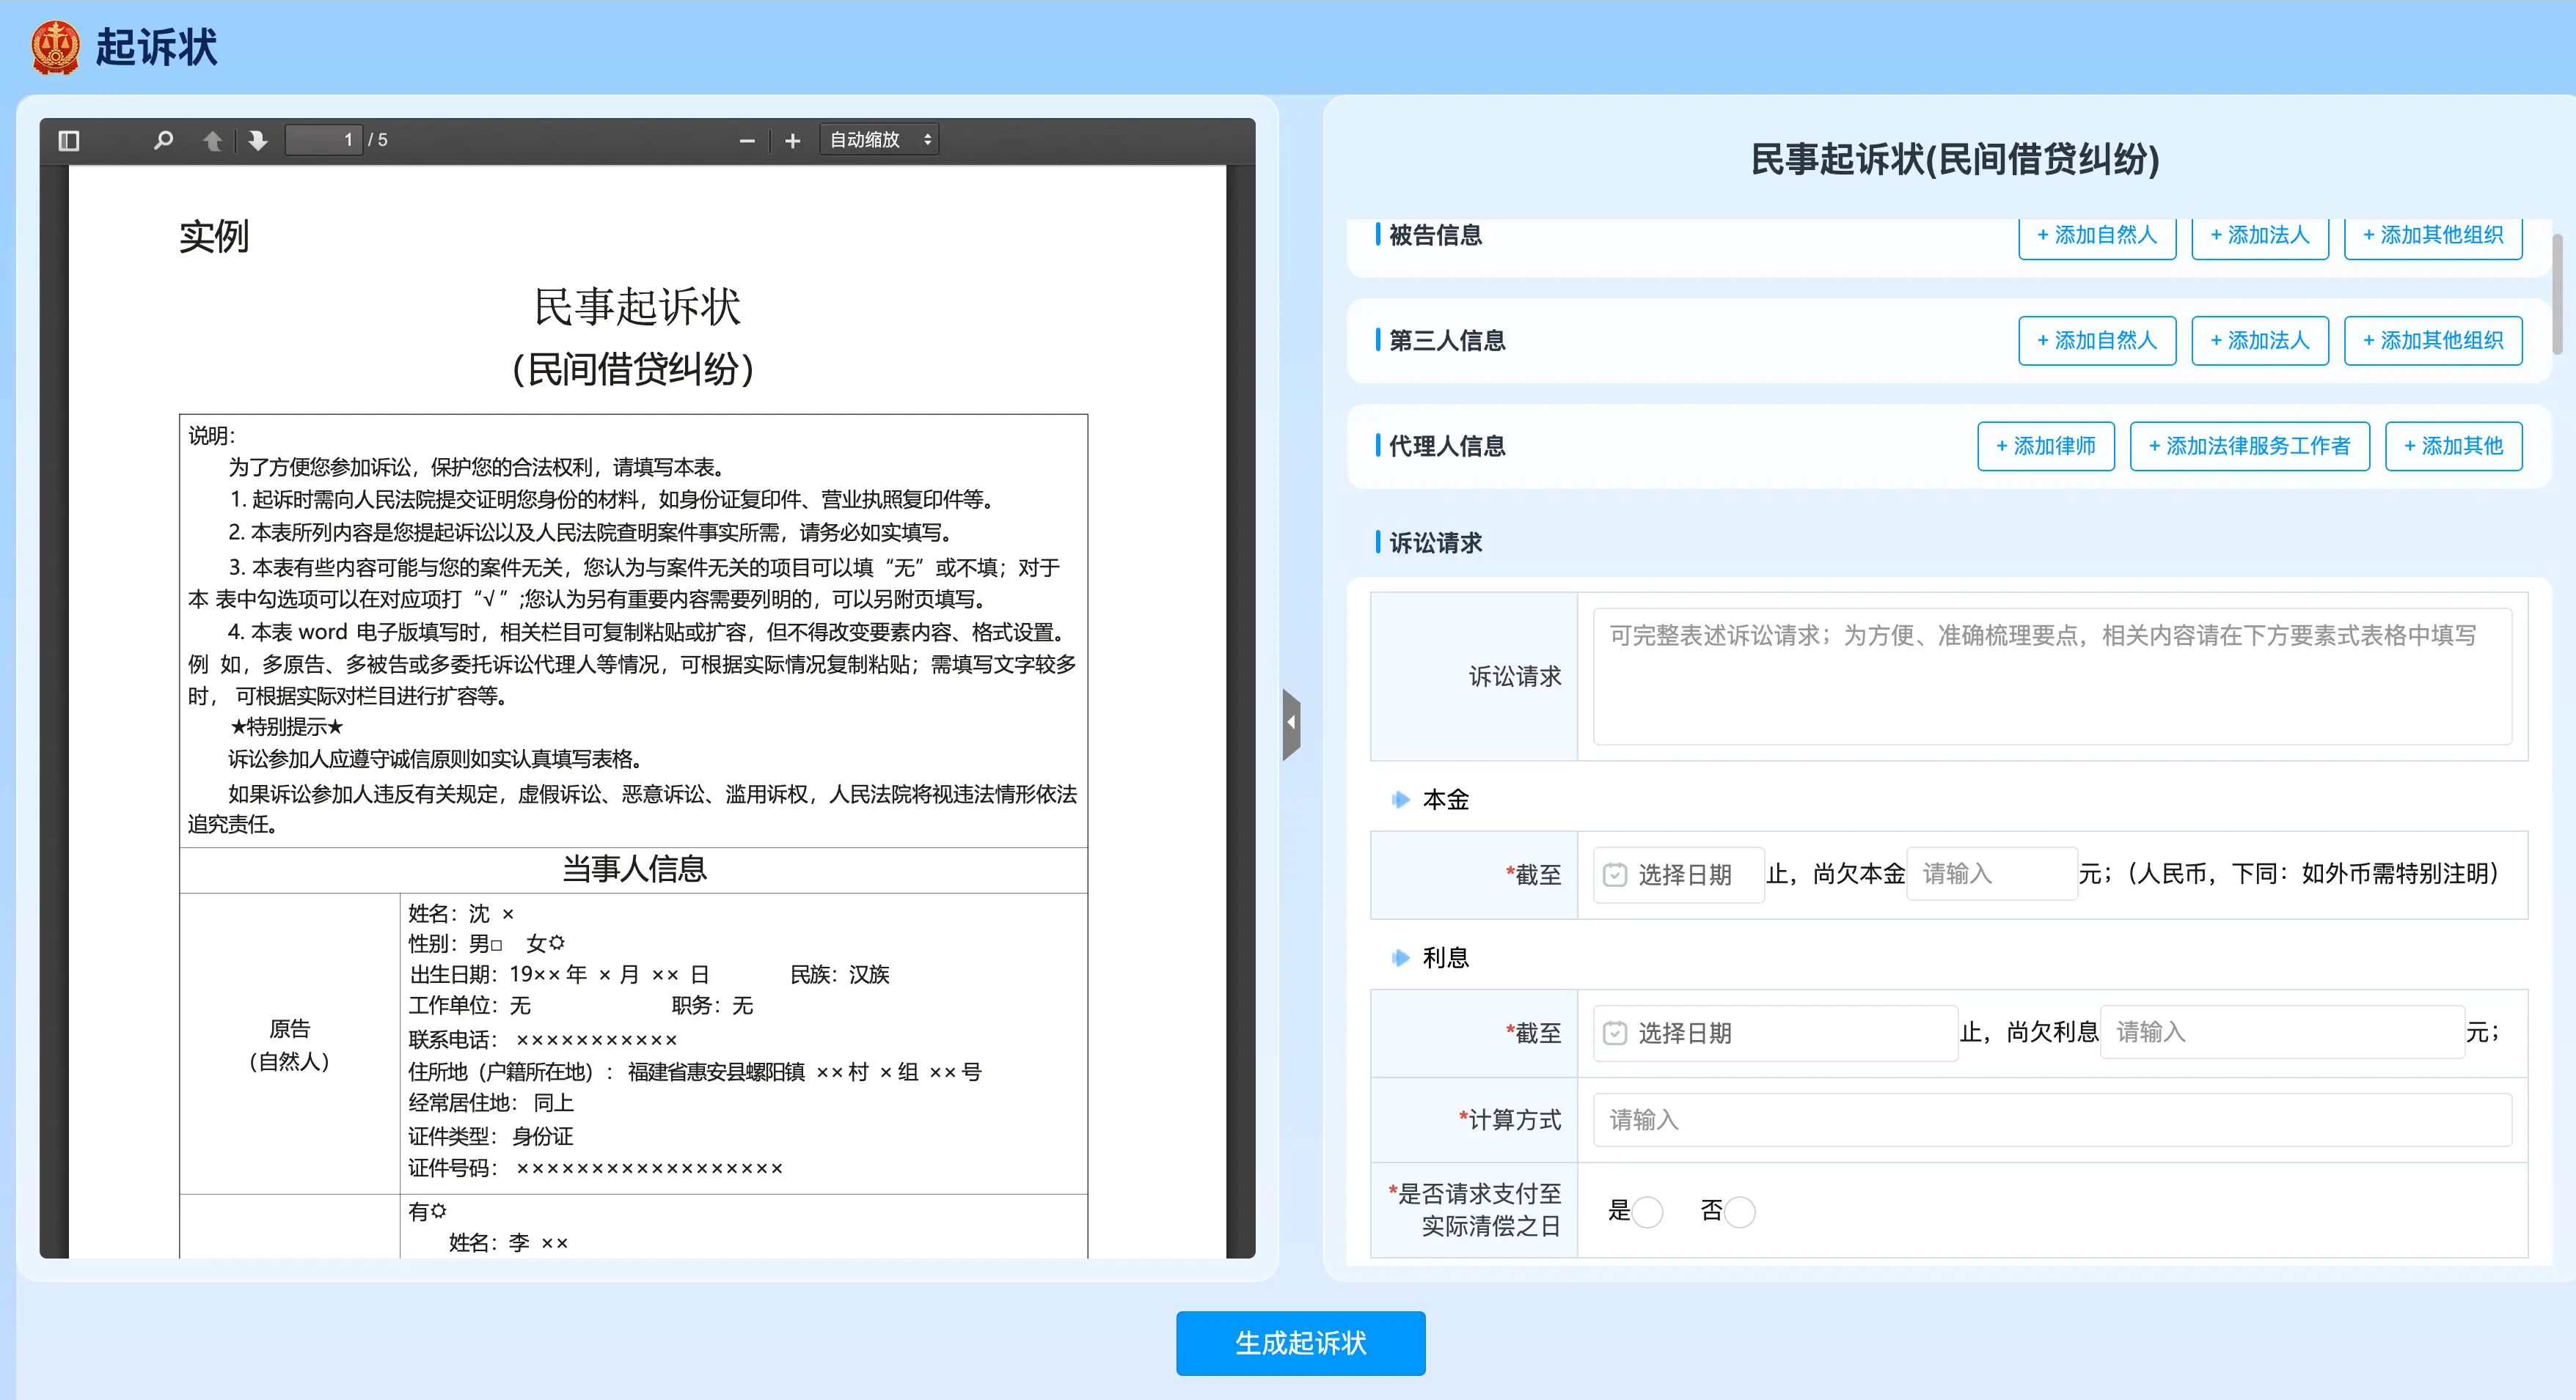
Task: Add legal person under 第三人信息
Action: [2260, 341]
